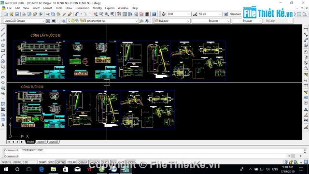
Task: Open the Windows Start menu
Action: (x=6, y=169)
